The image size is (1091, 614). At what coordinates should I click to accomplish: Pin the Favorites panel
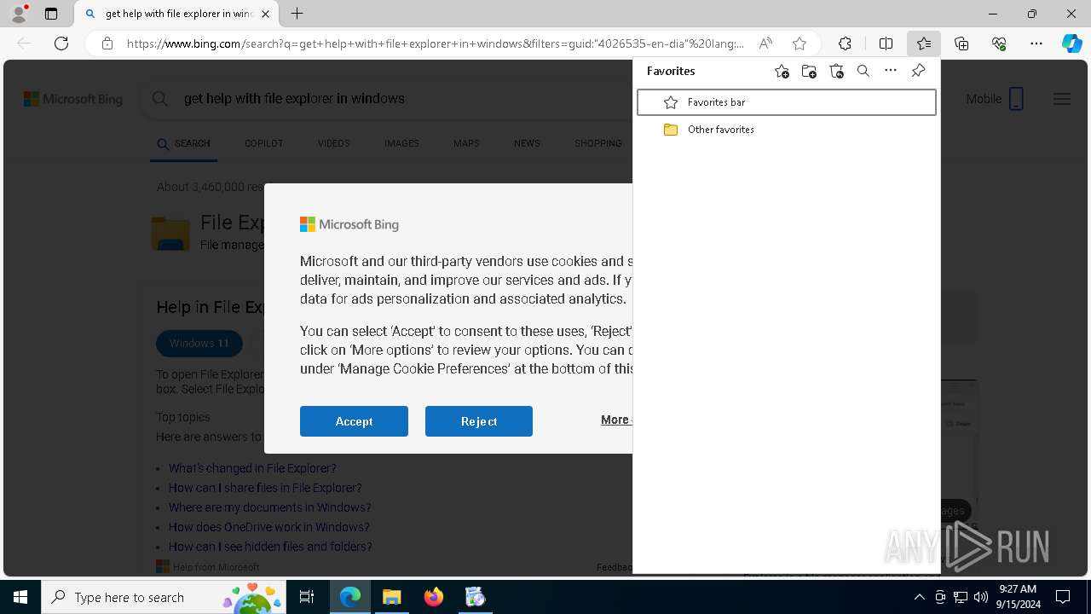(x=918, y=72)
